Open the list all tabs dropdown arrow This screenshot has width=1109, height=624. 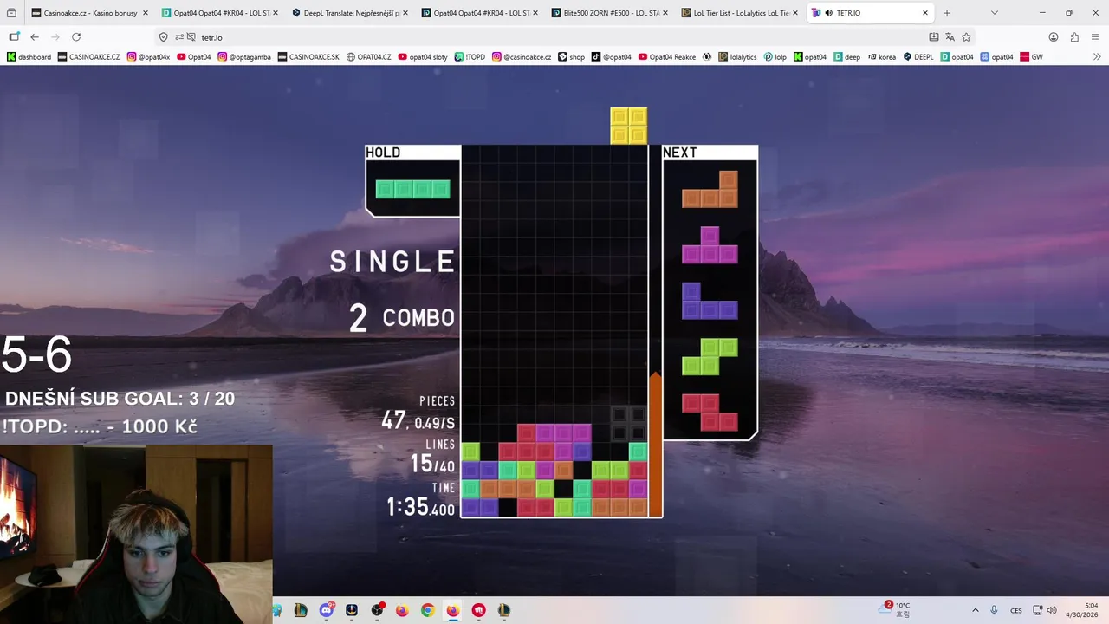(994, 13)
